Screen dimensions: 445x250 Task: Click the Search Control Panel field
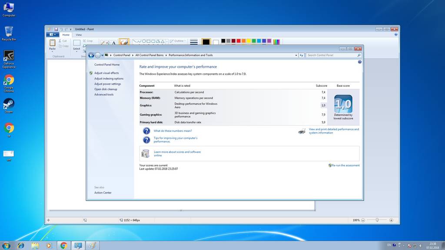click(331, 55)
